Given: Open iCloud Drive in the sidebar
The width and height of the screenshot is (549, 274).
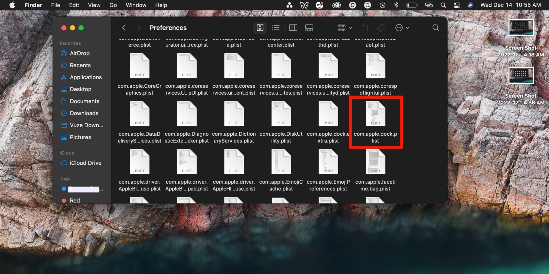Looking at the screenshot, I should click(x=85, y=163).
